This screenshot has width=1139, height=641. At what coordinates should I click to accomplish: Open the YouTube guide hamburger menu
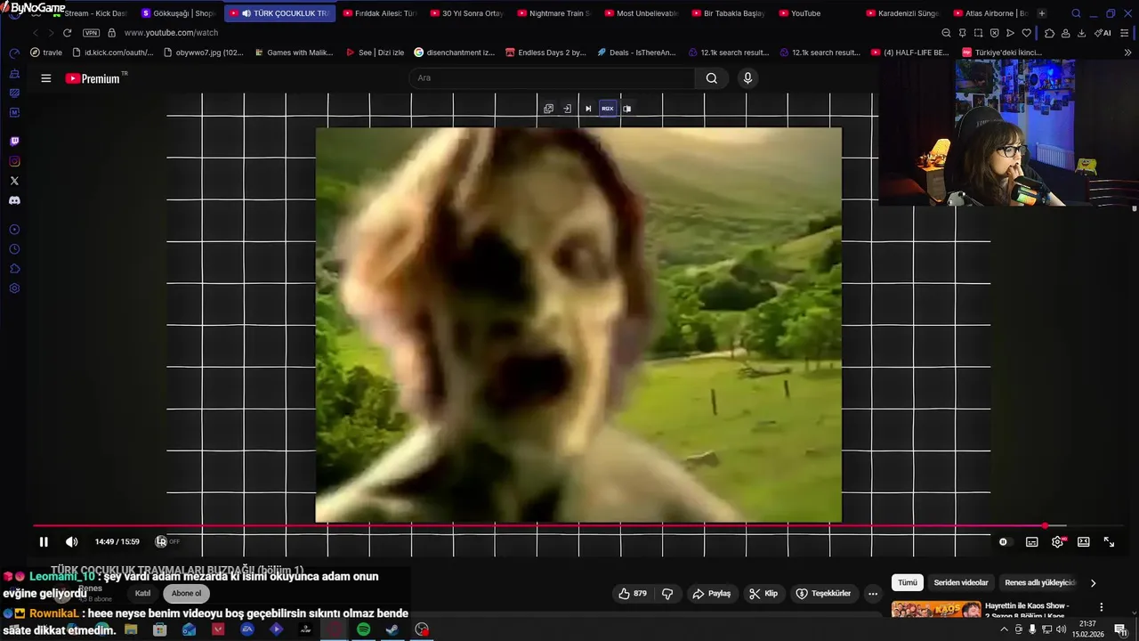46,78
